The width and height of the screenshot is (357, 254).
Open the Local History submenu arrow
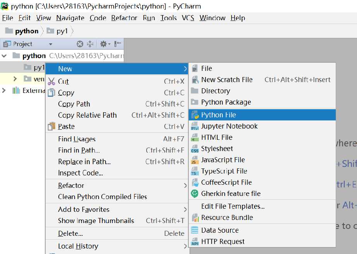click(x=185, y=246)
